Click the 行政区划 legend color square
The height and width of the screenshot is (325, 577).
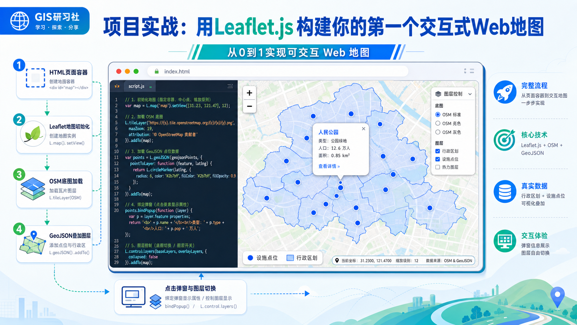[x=290, y=258]
